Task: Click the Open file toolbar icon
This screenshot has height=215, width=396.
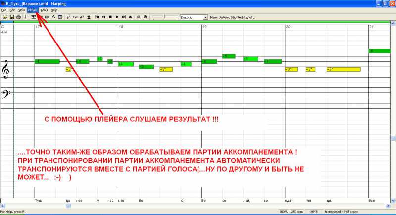Action: (x=5, y=17)
